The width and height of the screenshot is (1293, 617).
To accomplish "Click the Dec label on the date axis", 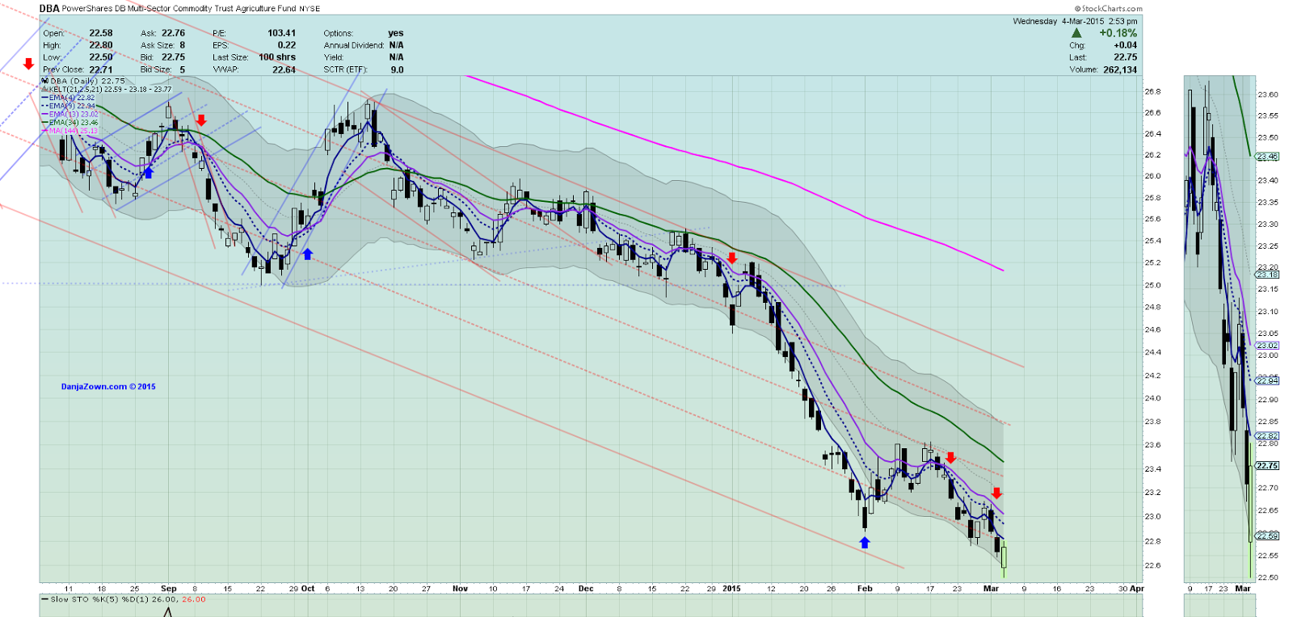I will click(x=586, y=589).
